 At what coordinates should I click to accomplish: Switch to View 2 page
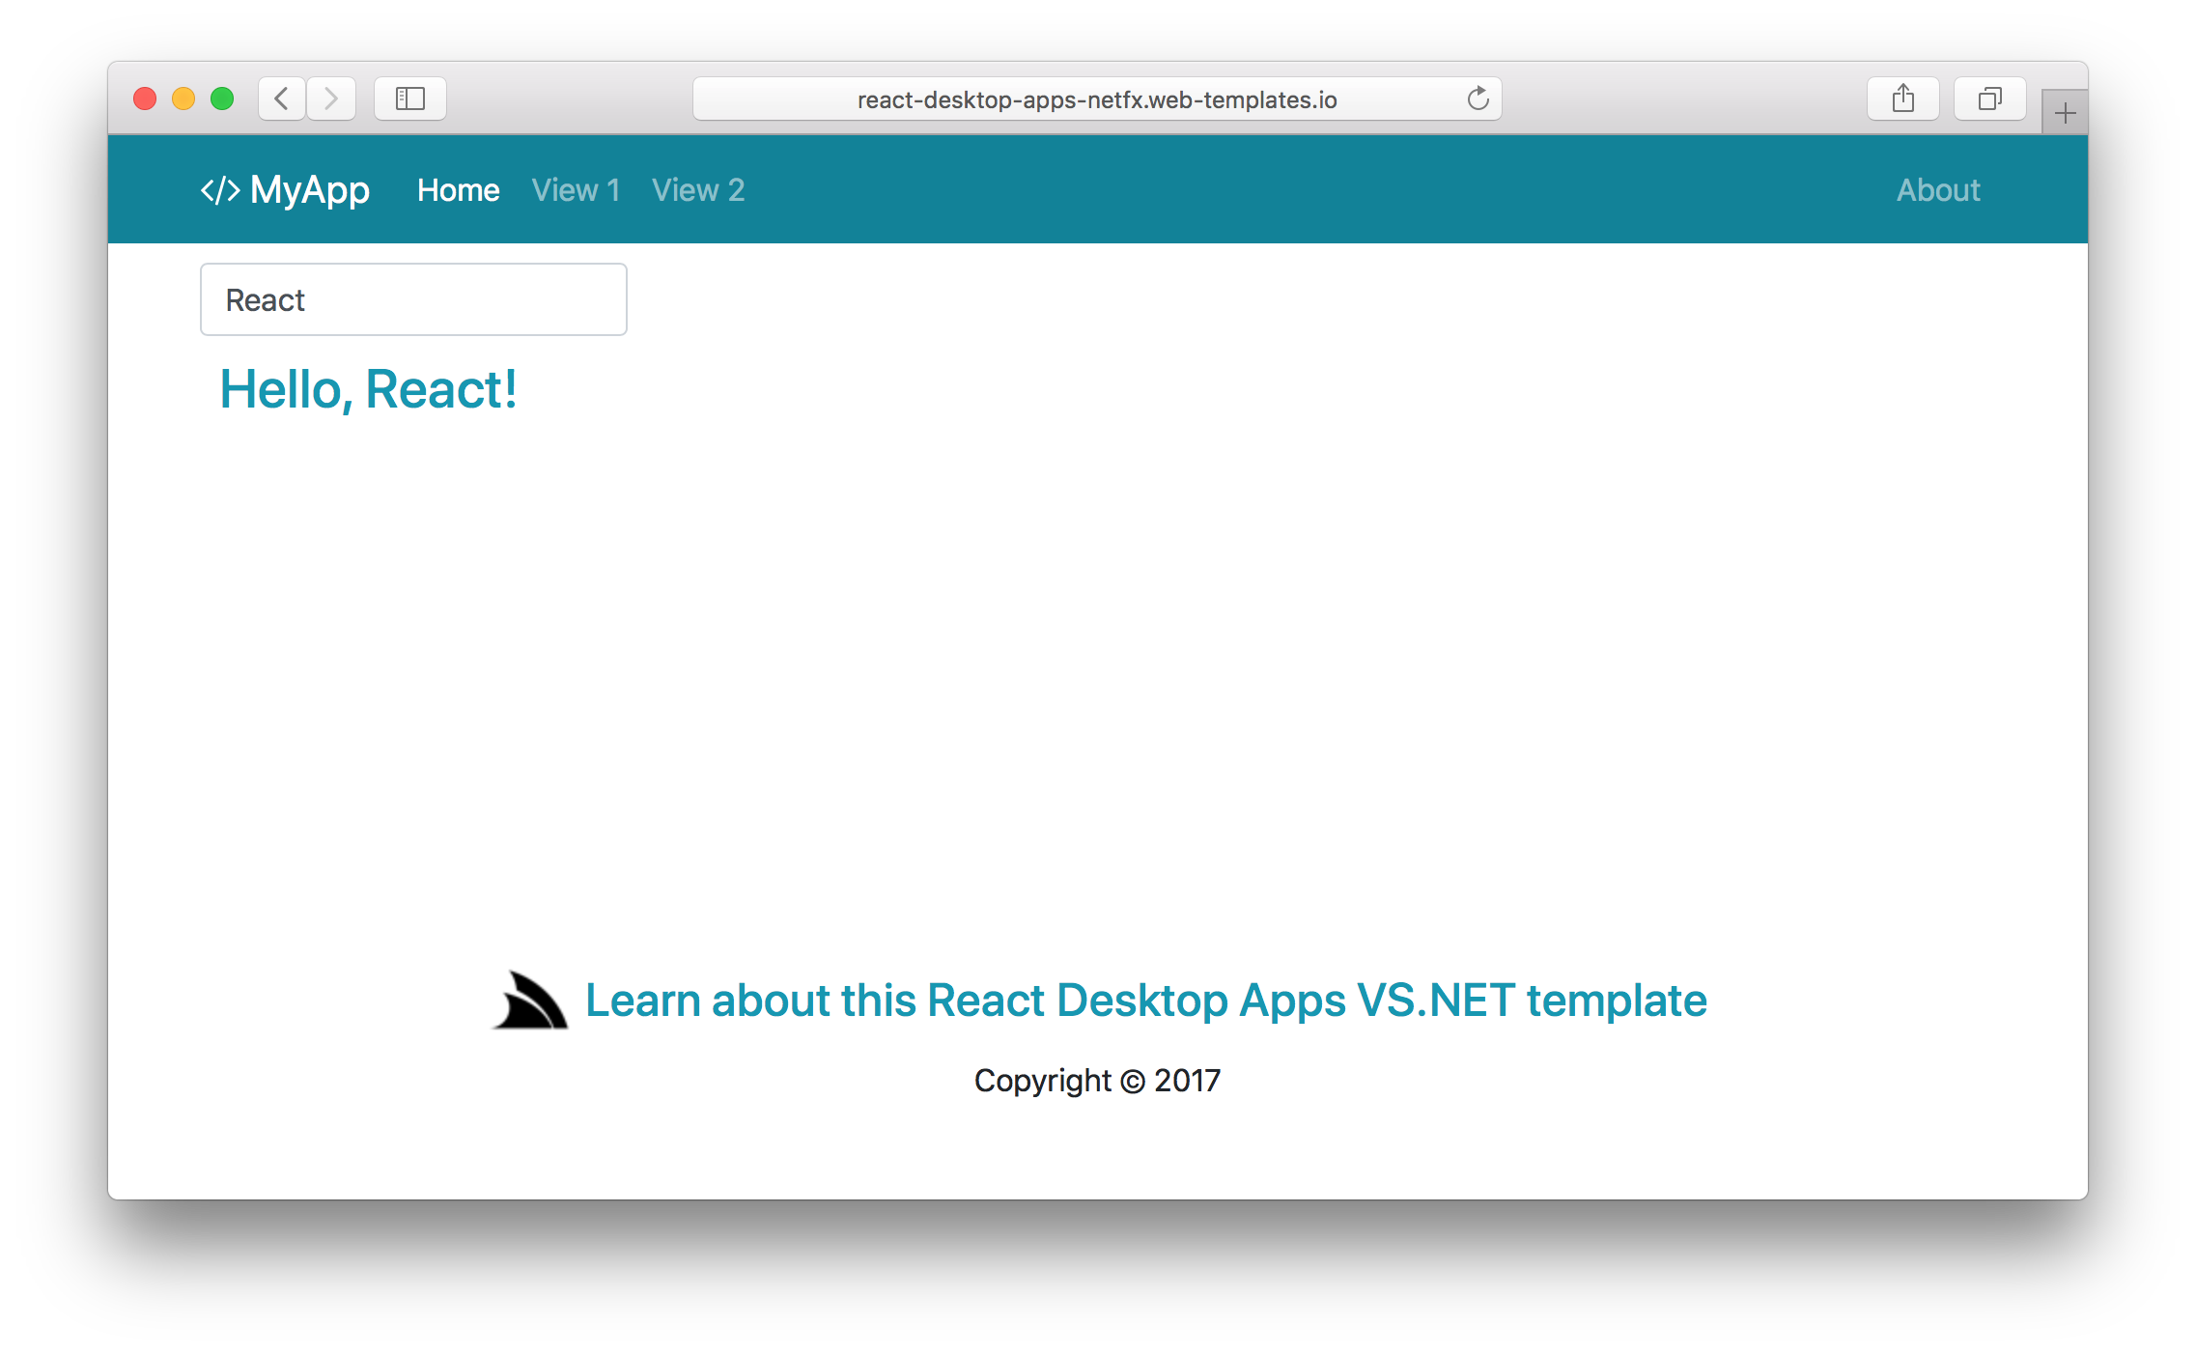pos(698,190)
